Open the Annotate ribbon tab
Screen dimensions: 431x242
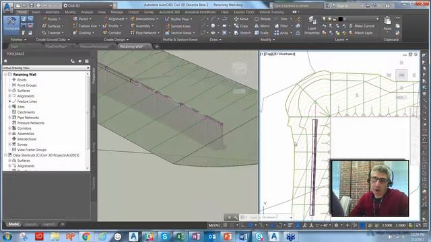[x=53, y=12]
